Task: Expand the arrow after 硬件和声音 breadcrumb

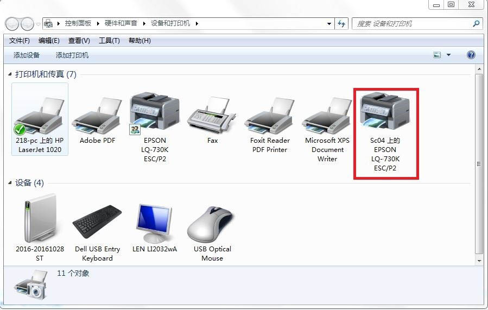Action: click(x=144, y=23)
